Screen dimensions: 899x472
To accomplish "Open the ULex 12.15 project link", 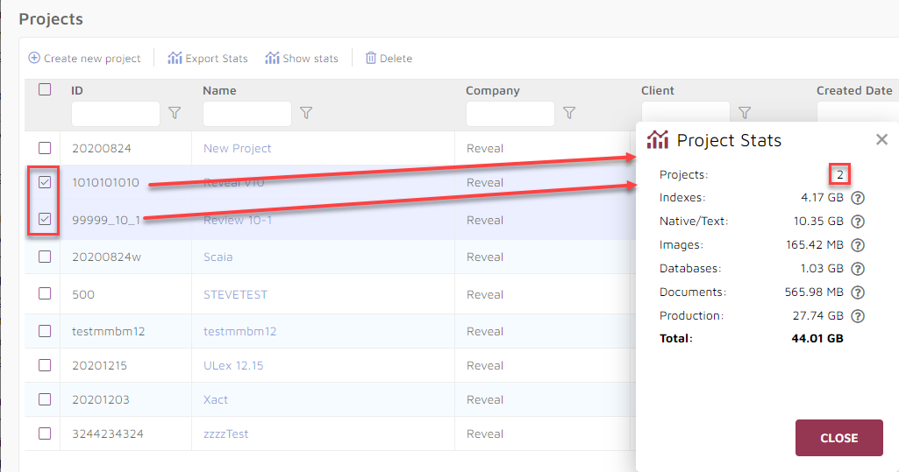I will (233, 365).
